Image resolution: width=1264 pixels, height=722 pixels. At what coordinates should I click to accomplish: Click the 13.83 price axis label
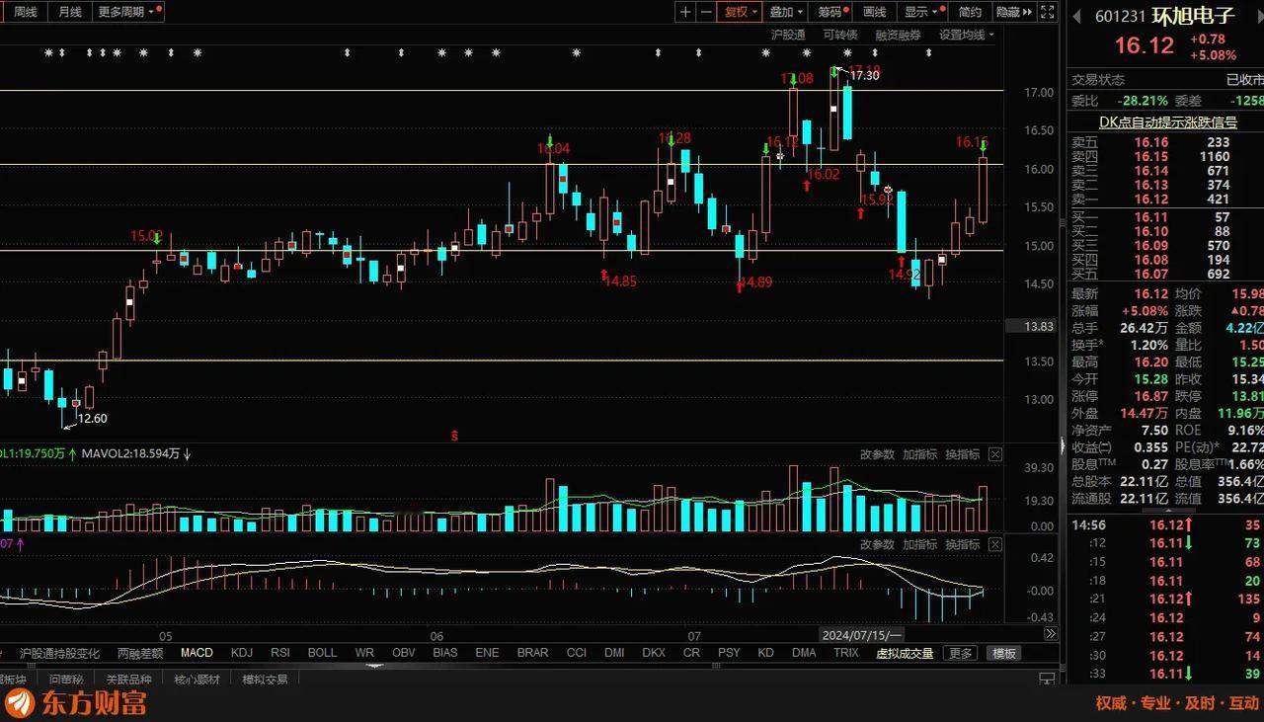1031,326
